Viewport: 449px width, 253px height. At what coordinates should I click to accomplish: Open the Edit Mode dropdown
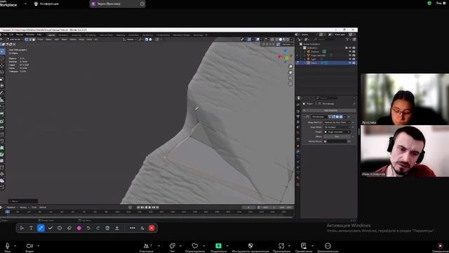coord(15,39)
